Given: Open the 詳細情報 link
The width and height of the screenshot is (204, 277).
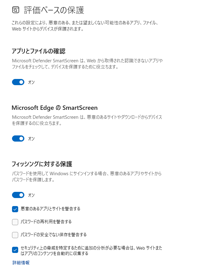Looking at the screenshot, I should (x=21, y=263).
